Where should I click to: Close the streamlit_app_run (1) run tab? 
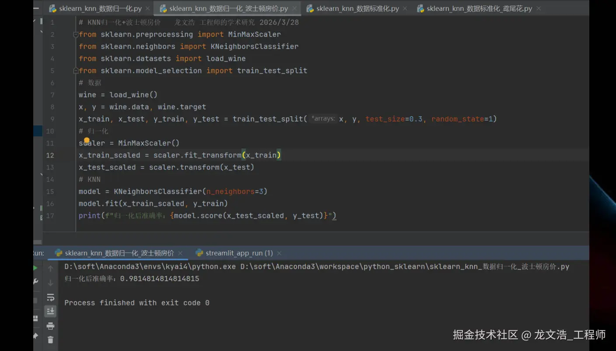pos(279,253)
